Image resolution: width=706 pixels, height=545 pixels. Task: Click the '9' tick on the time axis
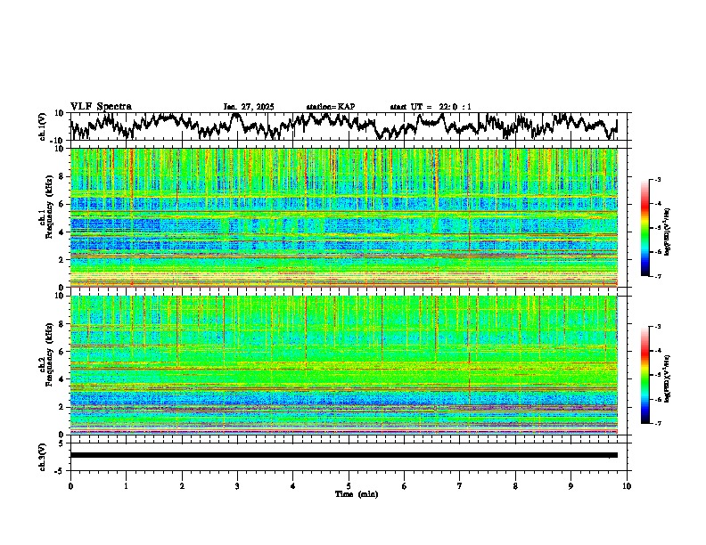[571, 486]
